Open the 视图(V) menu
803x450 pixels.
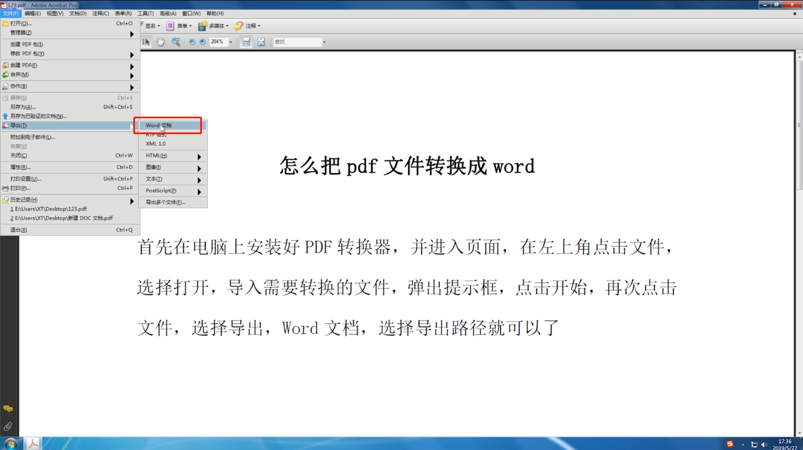pyautogui.click(x=55, y=13)
